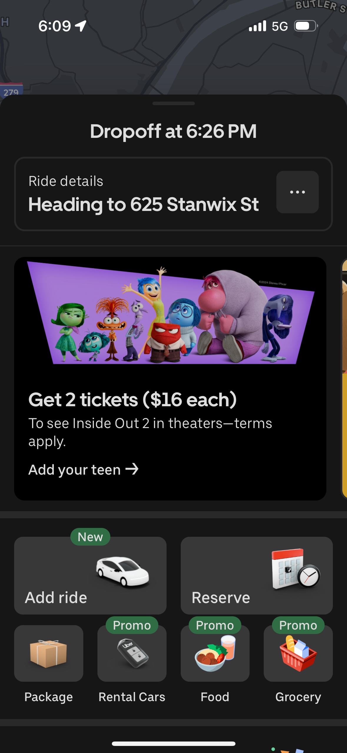The width and height of the screenshot is (347, 753).
Task: Select the Food bowl icon
Action: click(215, 653)
